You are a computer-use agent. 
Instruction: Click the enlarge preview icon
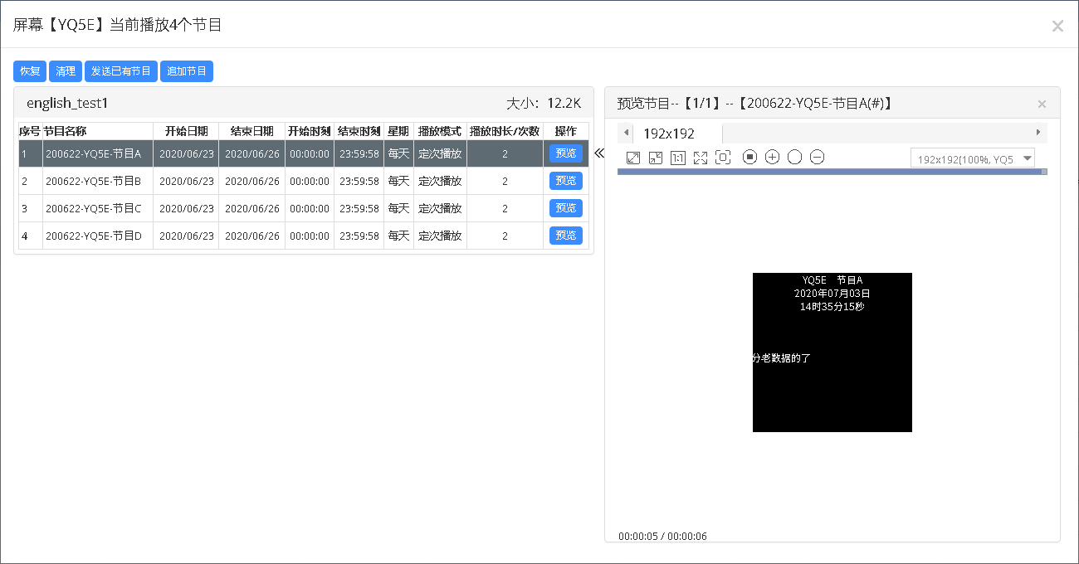click(633, 158)
